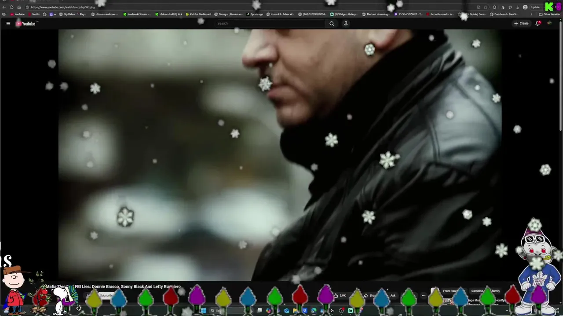563x316 pixels.
Task: Go back with browser back arrow
Action: 4,7
